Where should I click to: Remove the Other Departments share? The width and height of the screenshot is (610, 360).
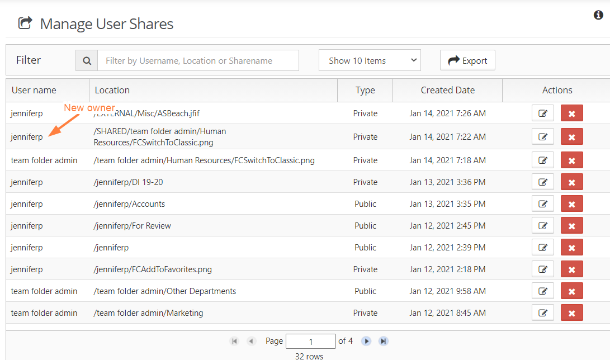[x=571, y=291]
